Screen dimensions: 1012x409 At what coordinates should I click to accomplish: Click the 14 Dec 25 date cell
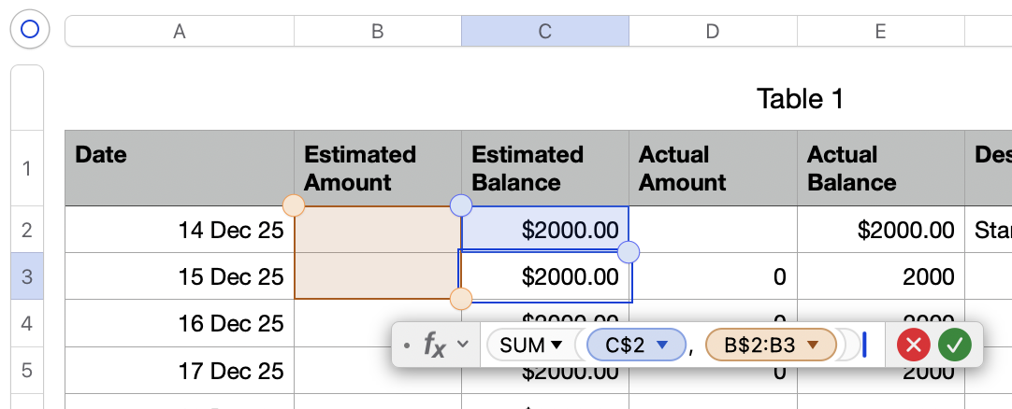(x=179, y=230)
